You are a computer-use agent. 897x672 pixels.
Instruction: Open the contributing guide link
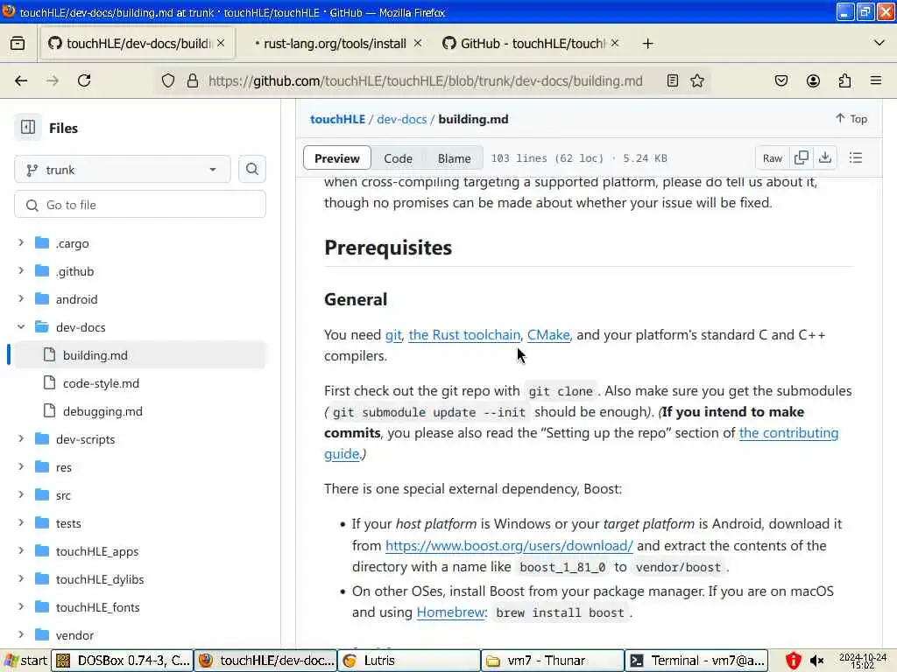click(788, 432)
